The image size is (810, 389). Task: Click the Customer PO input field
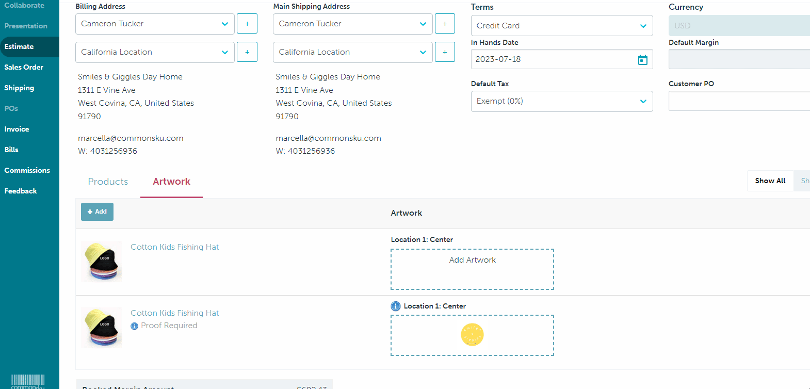click(x=739, y=101)
